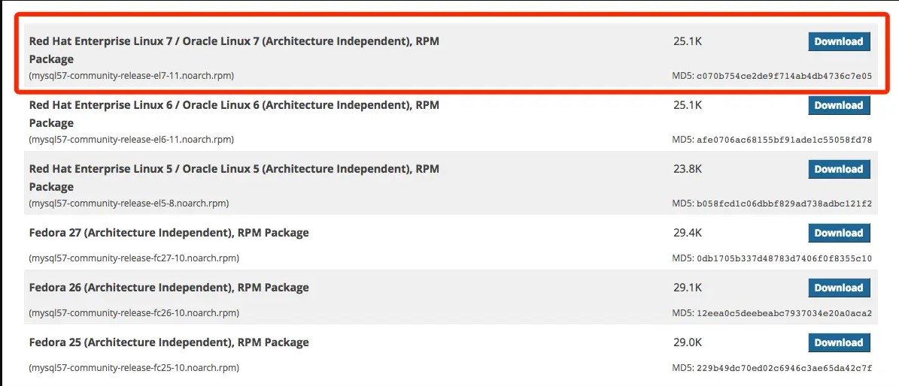Download the Red Hat Enterprise Linux 7 package

[x=839, y=42]
